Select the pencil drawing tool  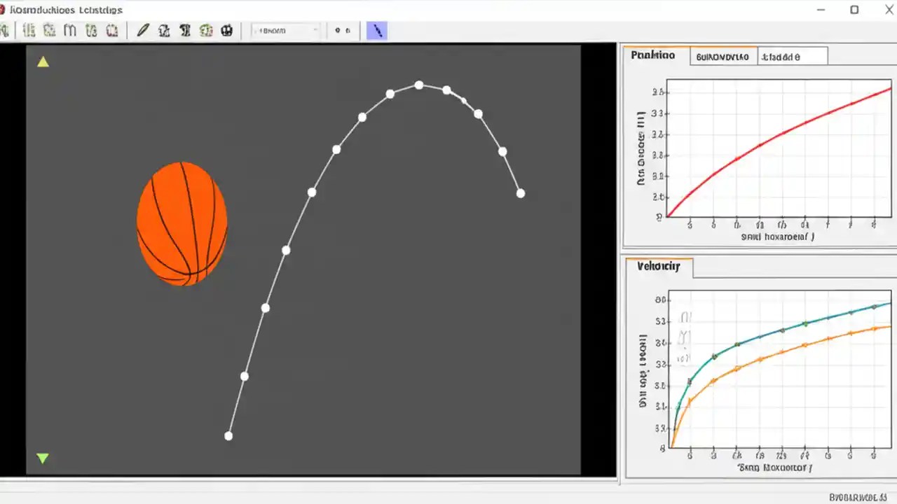142,30
